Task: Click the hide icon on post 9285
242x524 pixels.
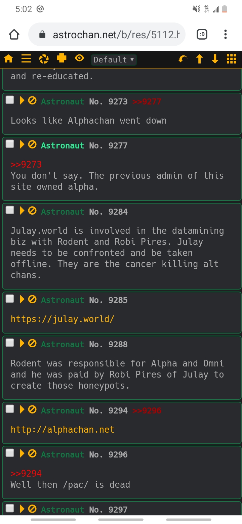Action: (32, 299)
